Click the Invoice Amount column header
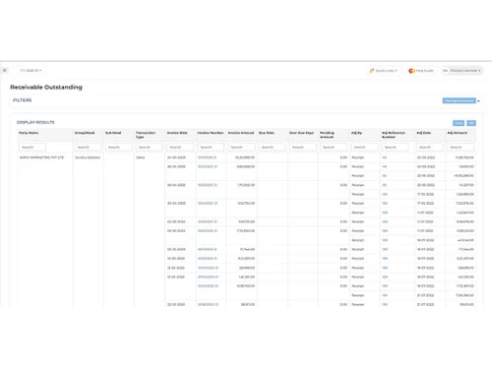Image resolution: width=492 pixels, height=369 pixels. (x=241, y=133)
